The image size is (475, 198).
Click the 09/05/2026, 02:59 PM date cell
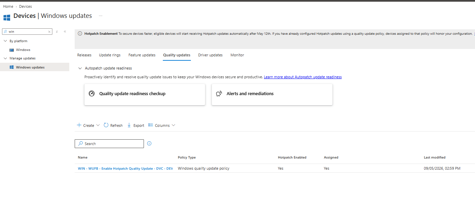(x=442, y=168)
